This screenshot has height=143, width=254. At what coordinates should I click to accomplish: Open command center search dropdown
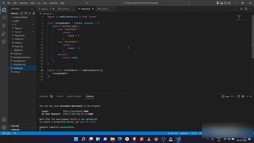point(189,3)
